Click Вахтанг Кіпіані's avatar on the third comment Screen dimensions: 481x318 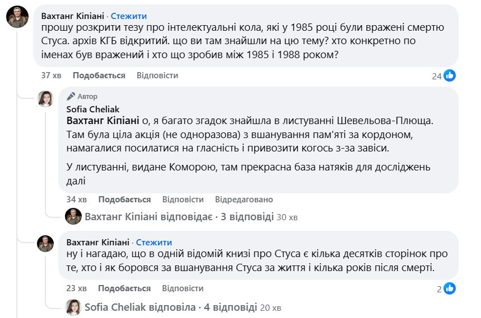(x=45, y=244)
